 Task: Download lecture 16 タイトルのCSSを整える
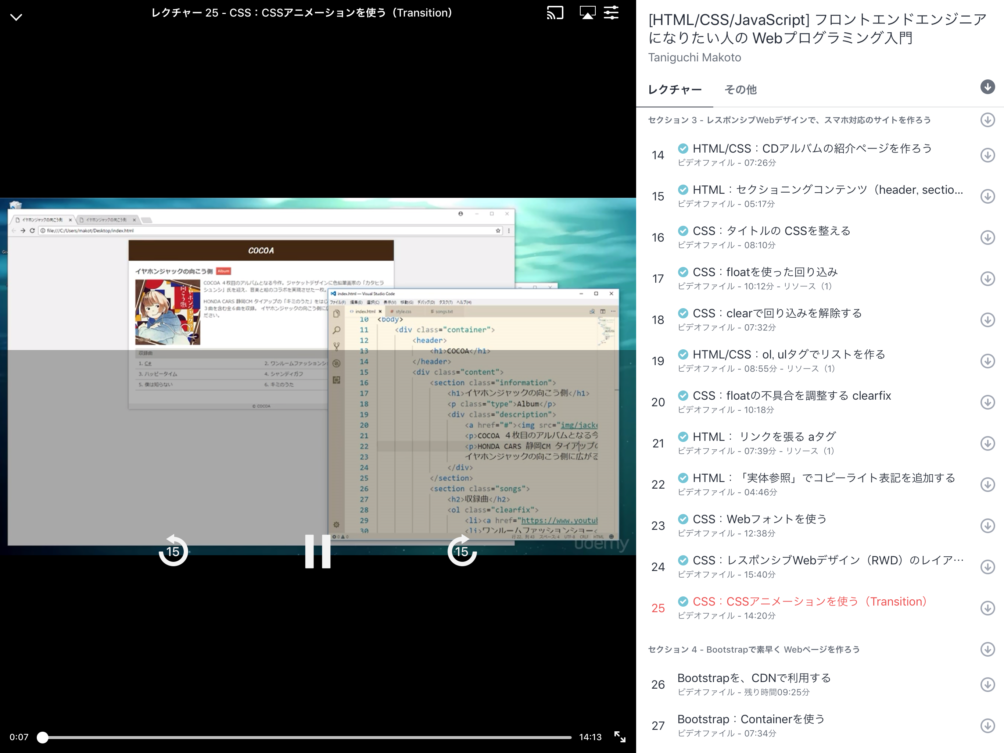987,238
